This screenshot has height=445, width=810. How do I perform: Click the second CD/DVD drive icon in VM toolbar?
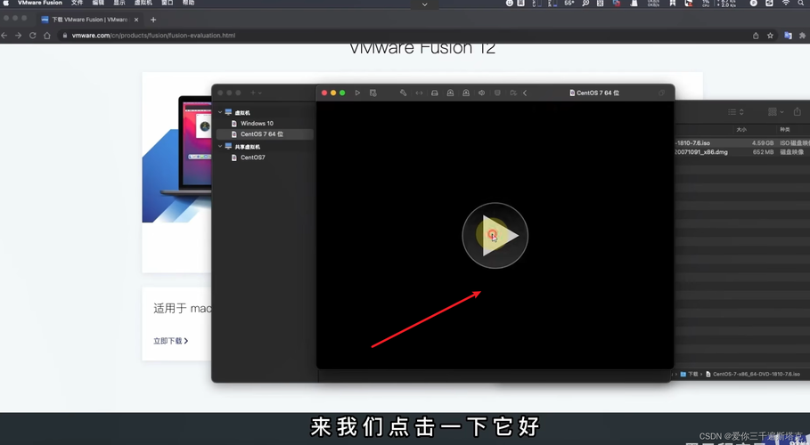[x=466, y=93]
